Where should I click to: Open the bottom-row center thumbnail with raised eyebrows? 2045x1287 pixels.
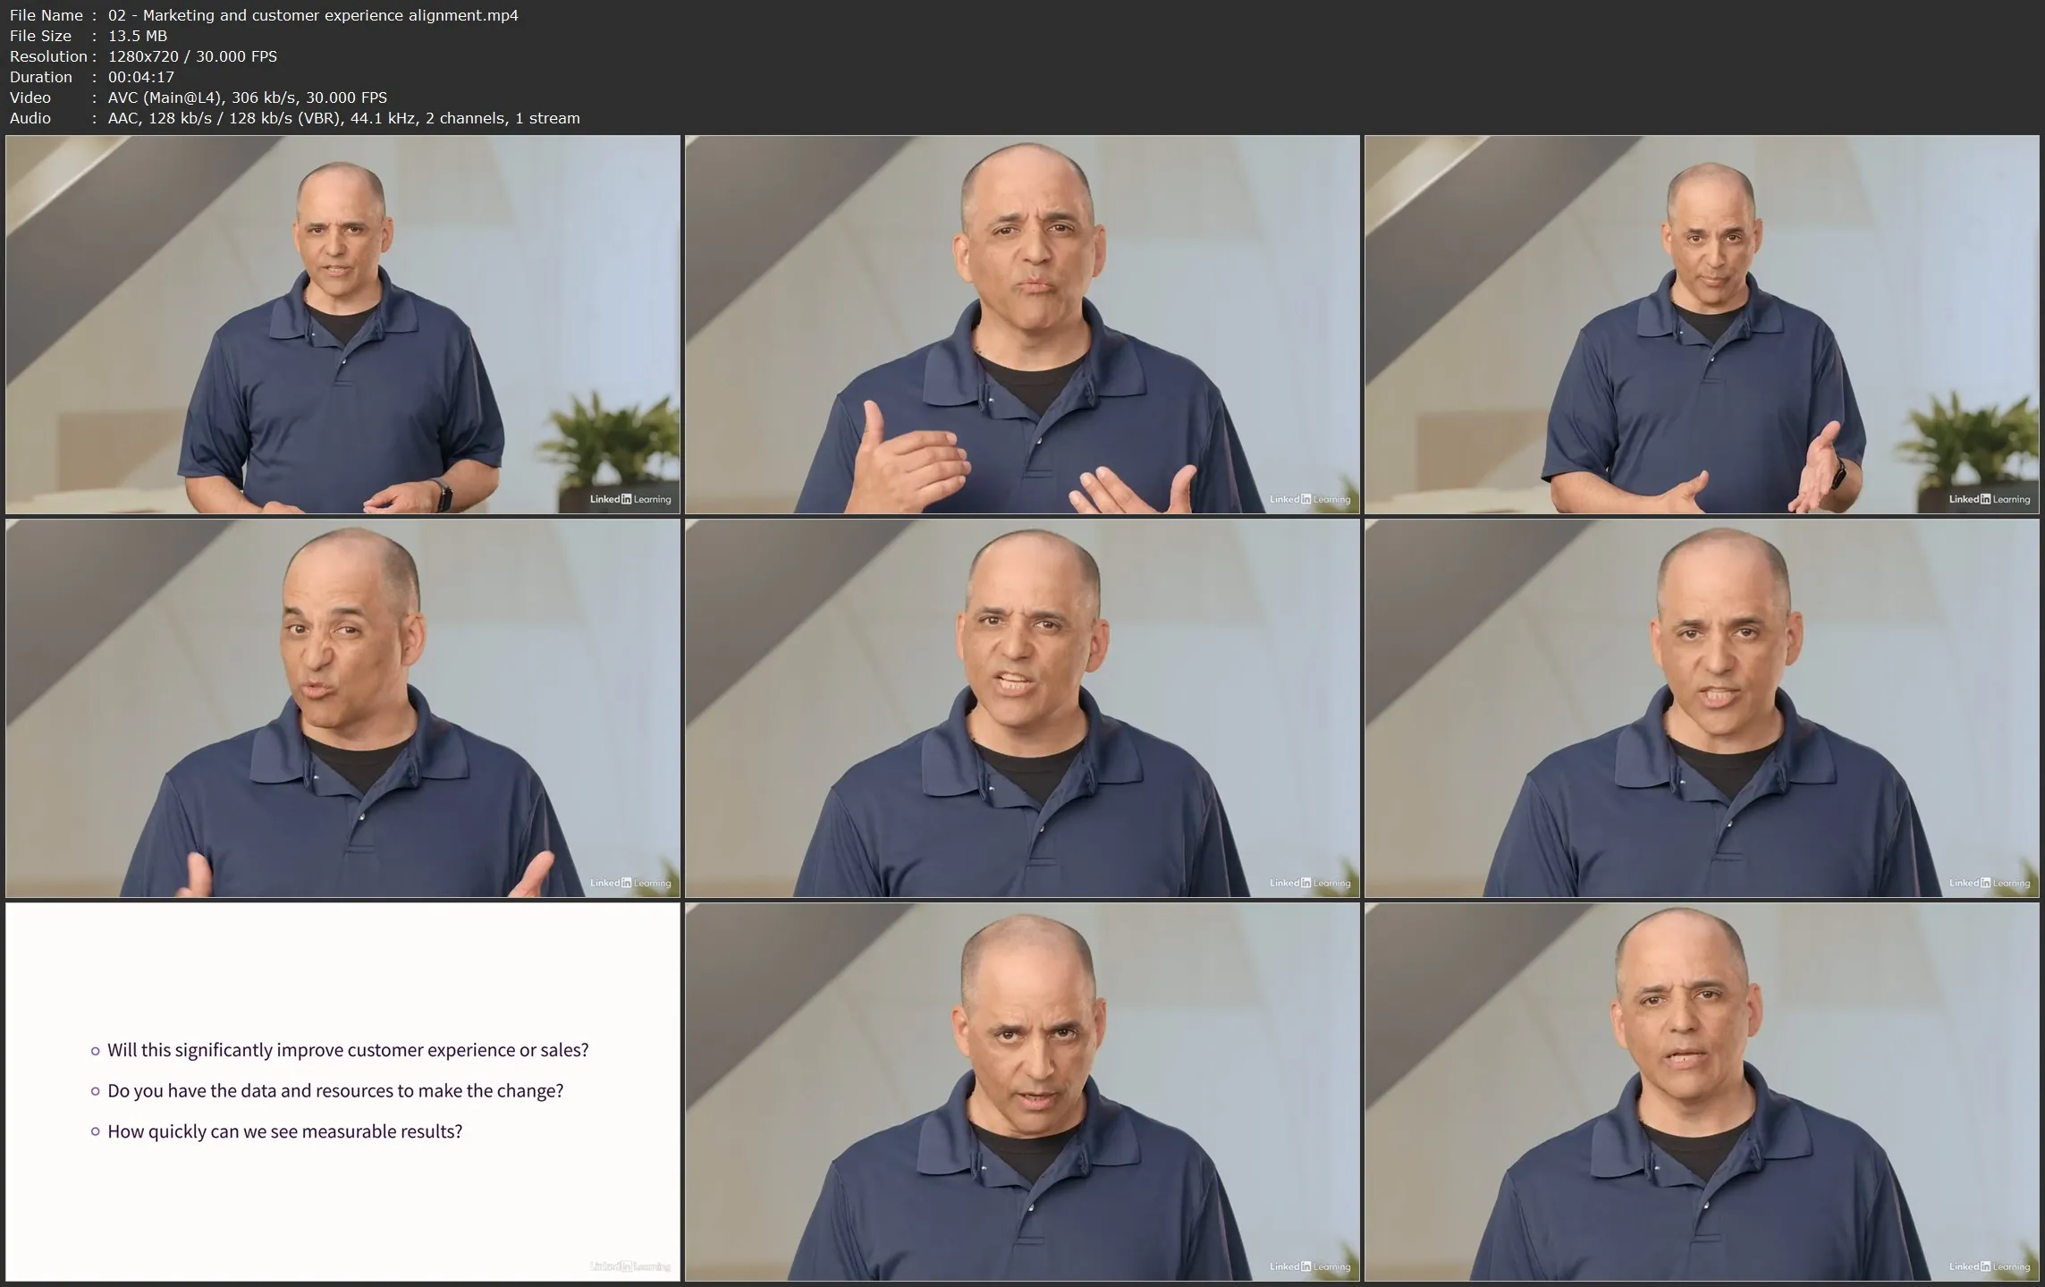tap(1022, 1092)
